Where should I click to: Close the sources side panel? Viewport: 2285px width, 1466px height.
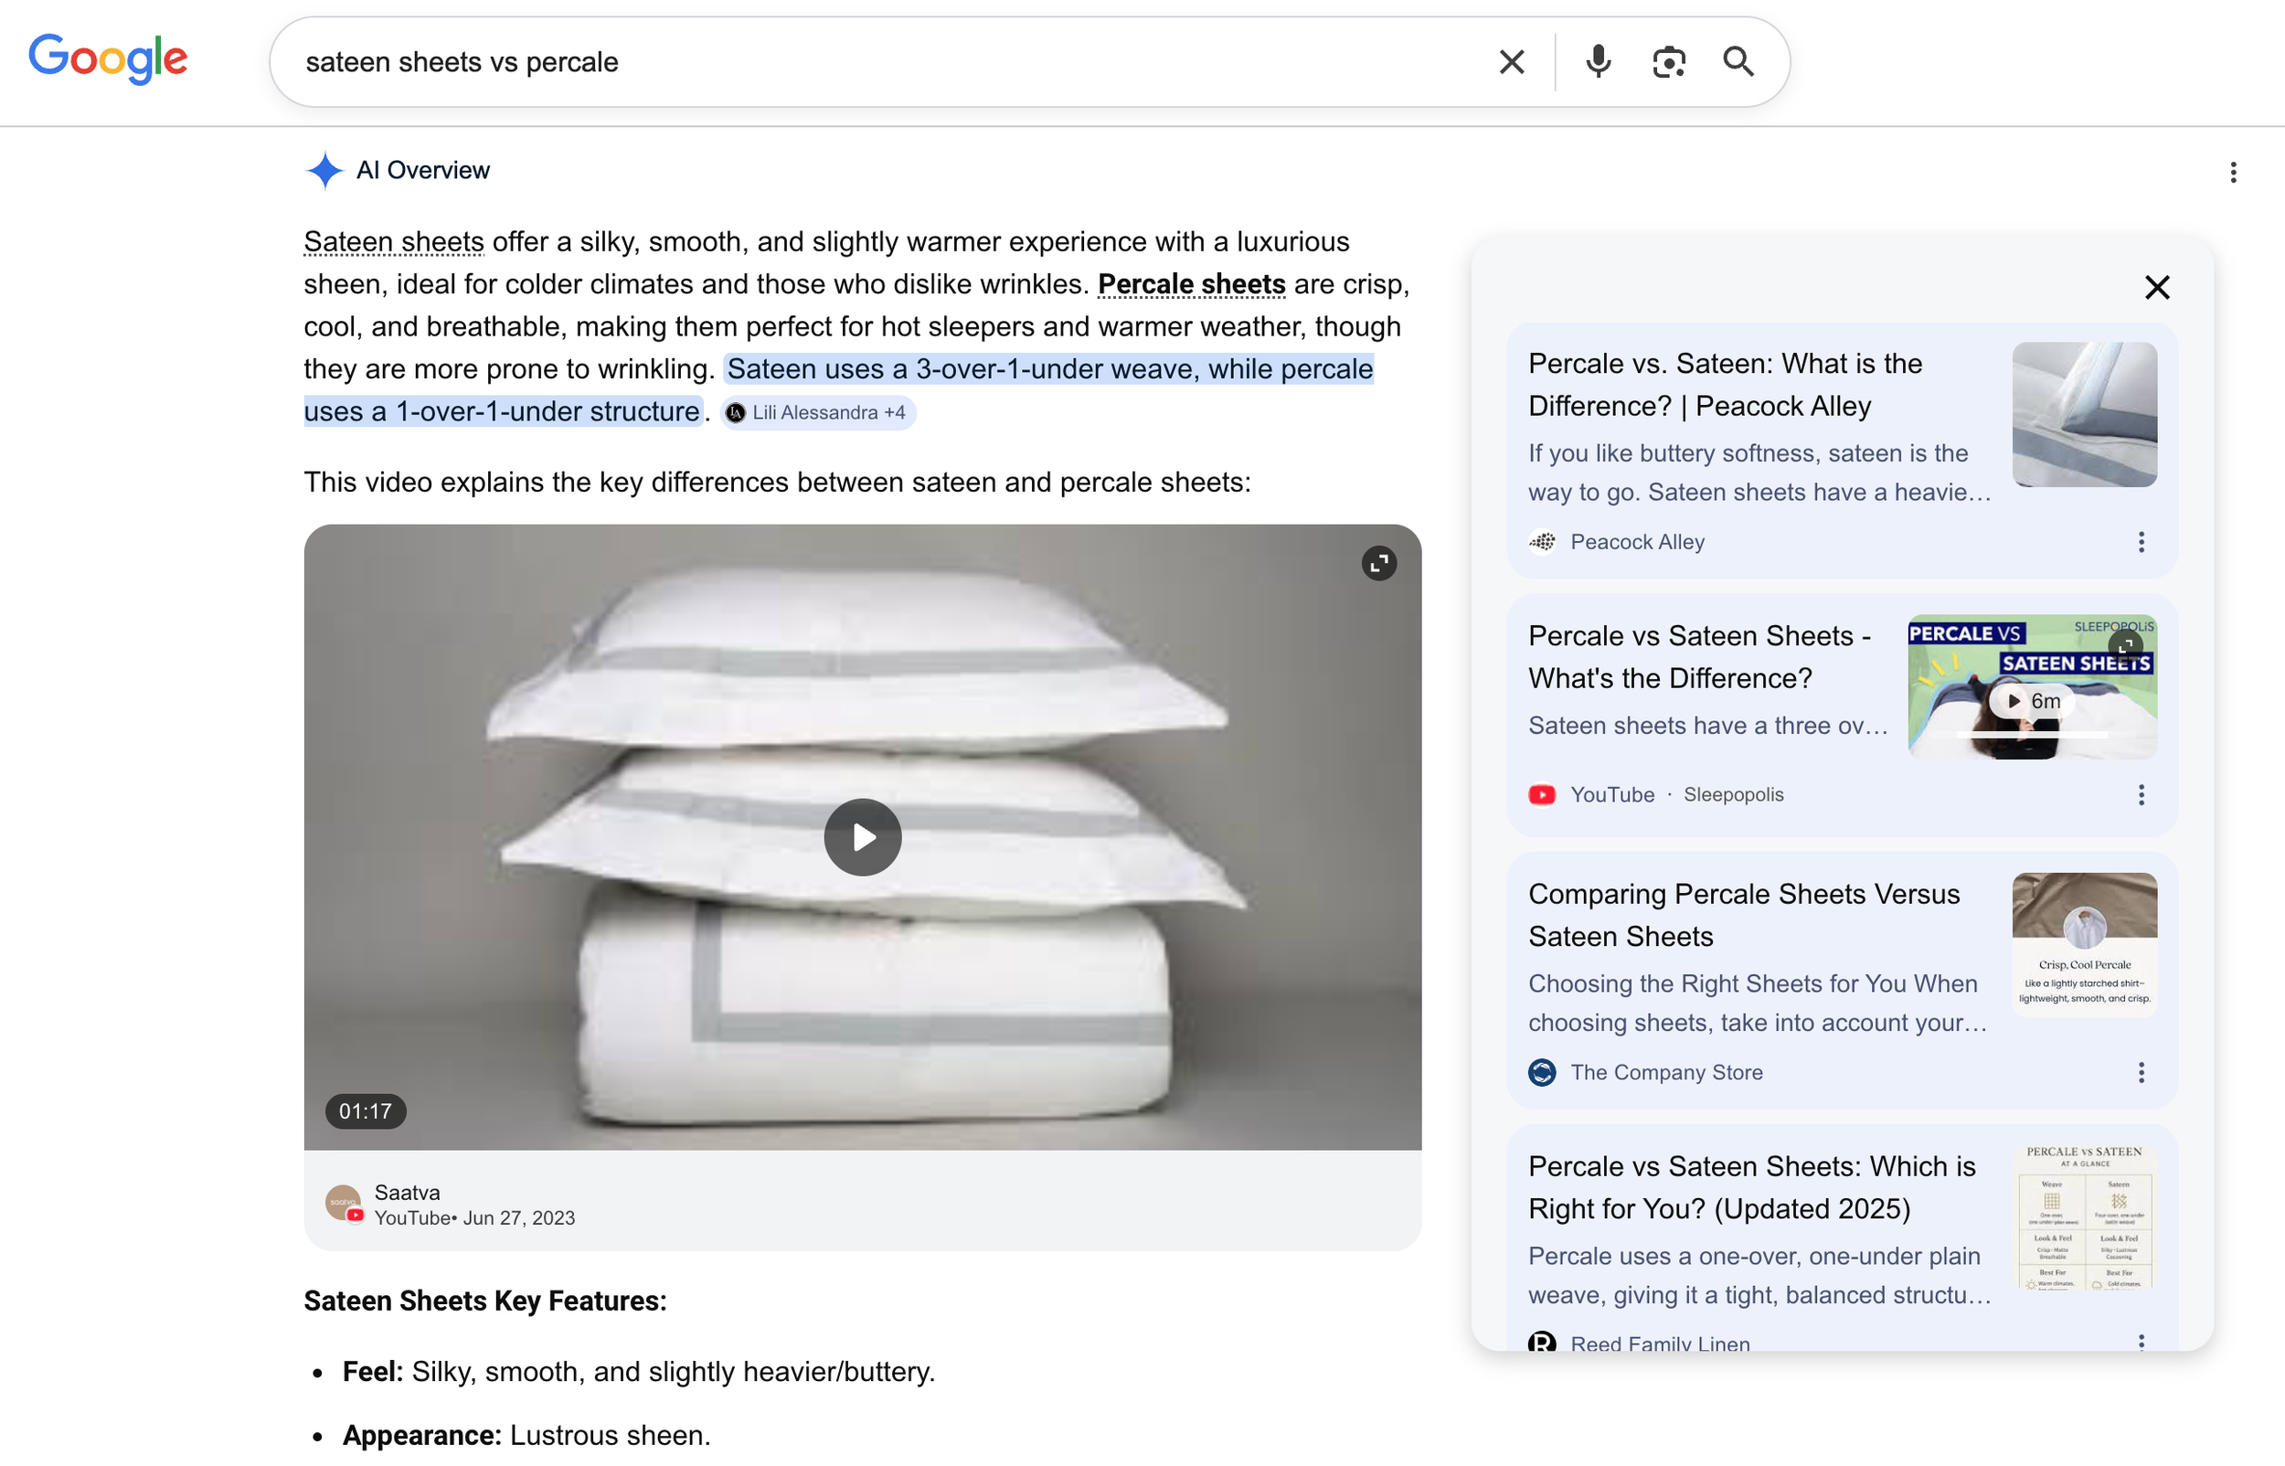click(x=2156, y=288)
